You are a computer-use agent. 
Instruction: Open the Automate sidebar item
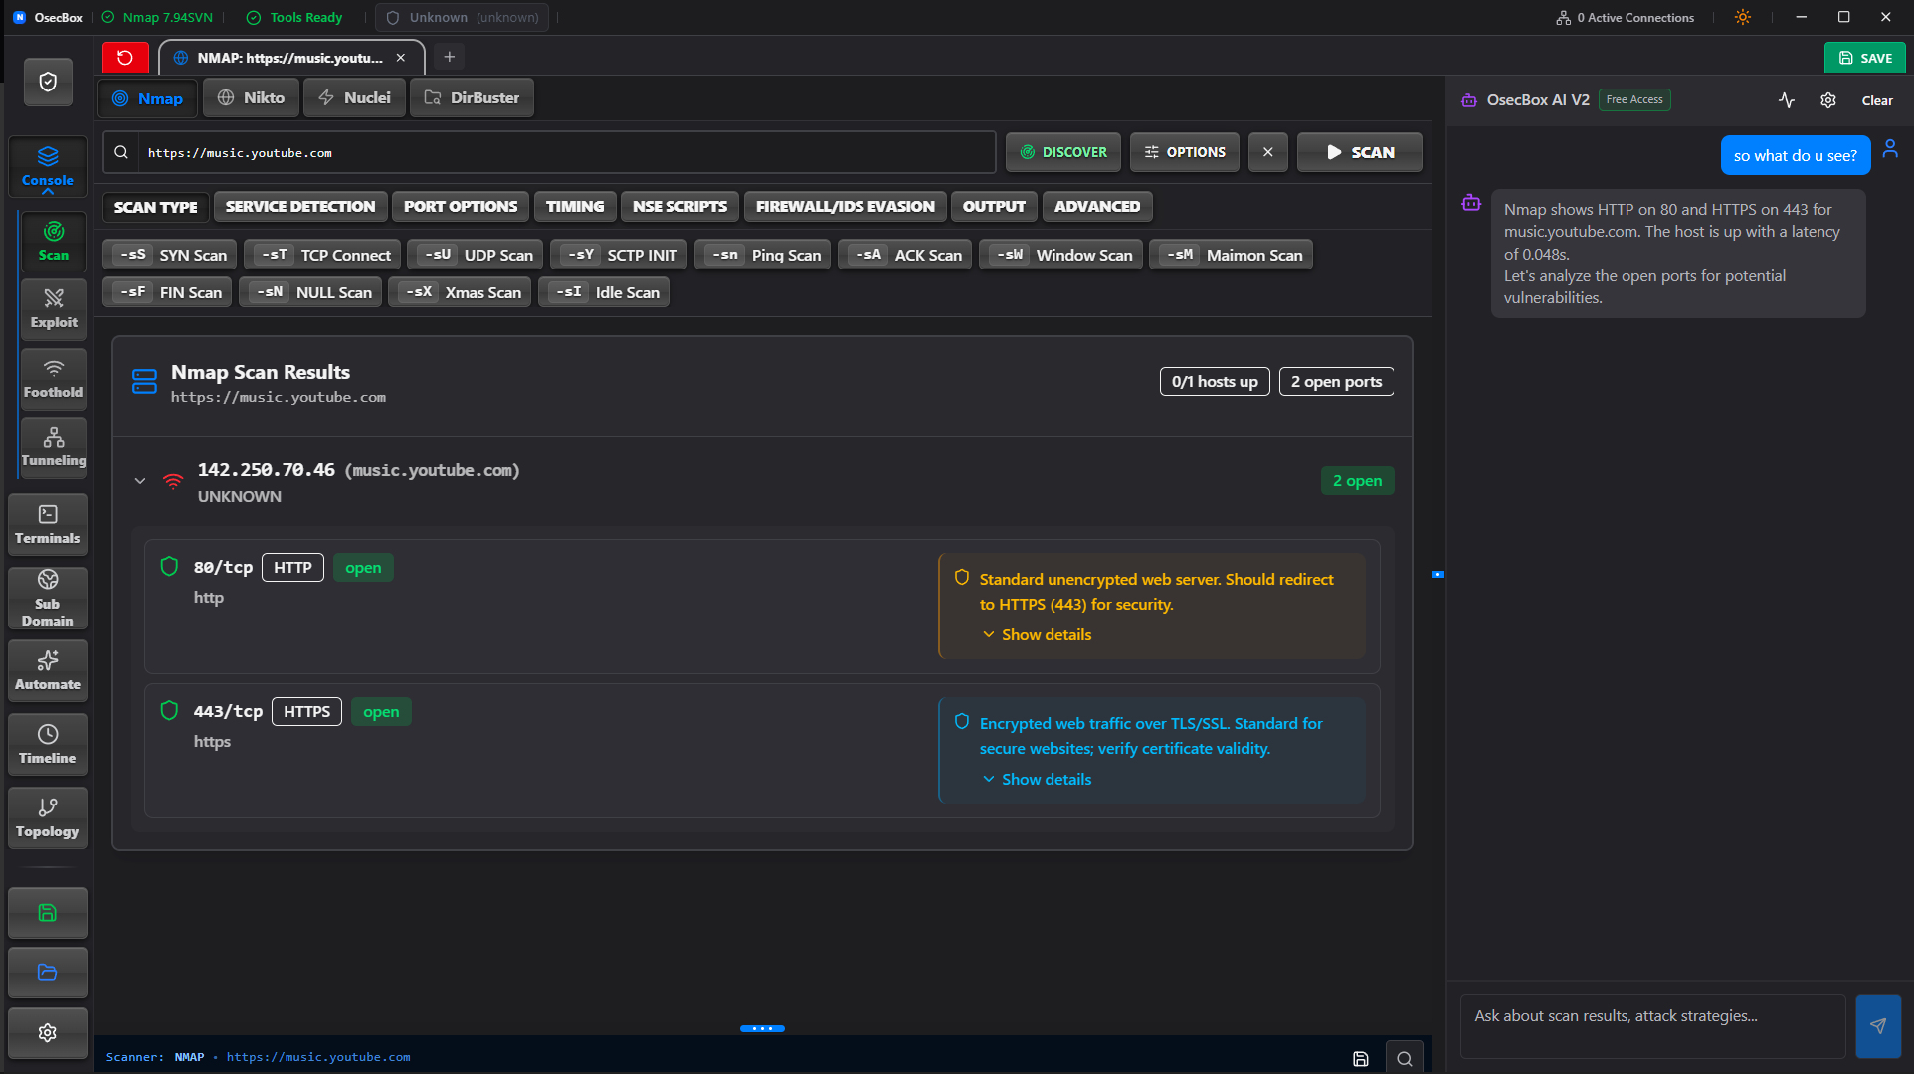click(48, 671)
